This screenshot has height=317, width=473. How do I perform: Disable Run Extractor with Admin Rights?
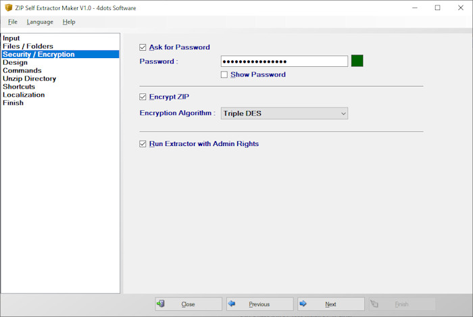(x=143, y=144)
